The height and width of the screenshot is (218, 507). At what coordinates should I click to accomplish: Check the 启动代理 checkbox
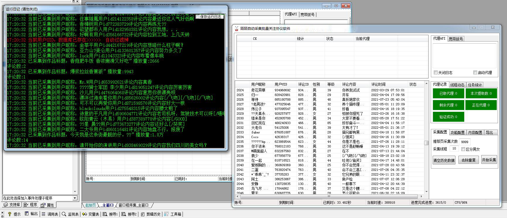pyautogui.click(x=475, y=73)
